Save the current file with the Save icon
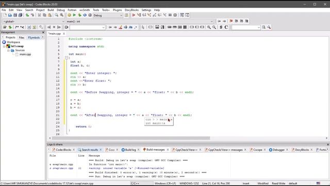The width and height of the screenshot is (330, 186). (x=15, y=15)
